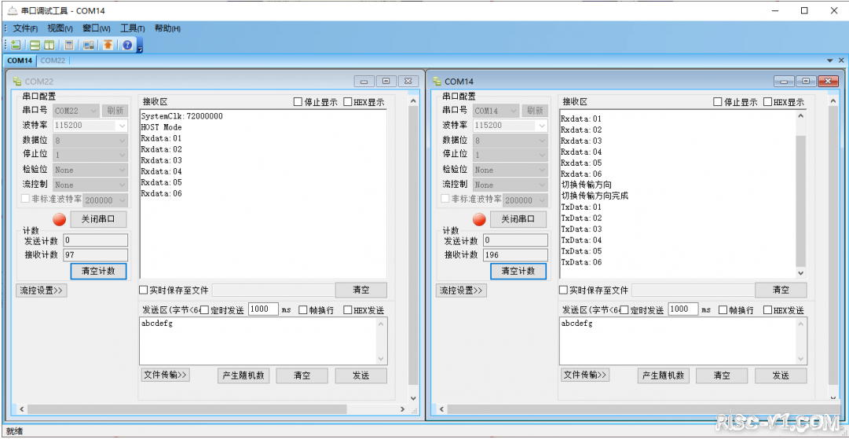The width and height of the screenshot is (849, 439).
Task: Open the 窗口(W) menu
Action: point(97,29)
